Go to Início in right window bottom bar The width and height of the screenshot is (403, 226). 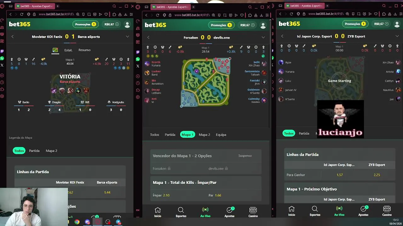coord(292,211)
